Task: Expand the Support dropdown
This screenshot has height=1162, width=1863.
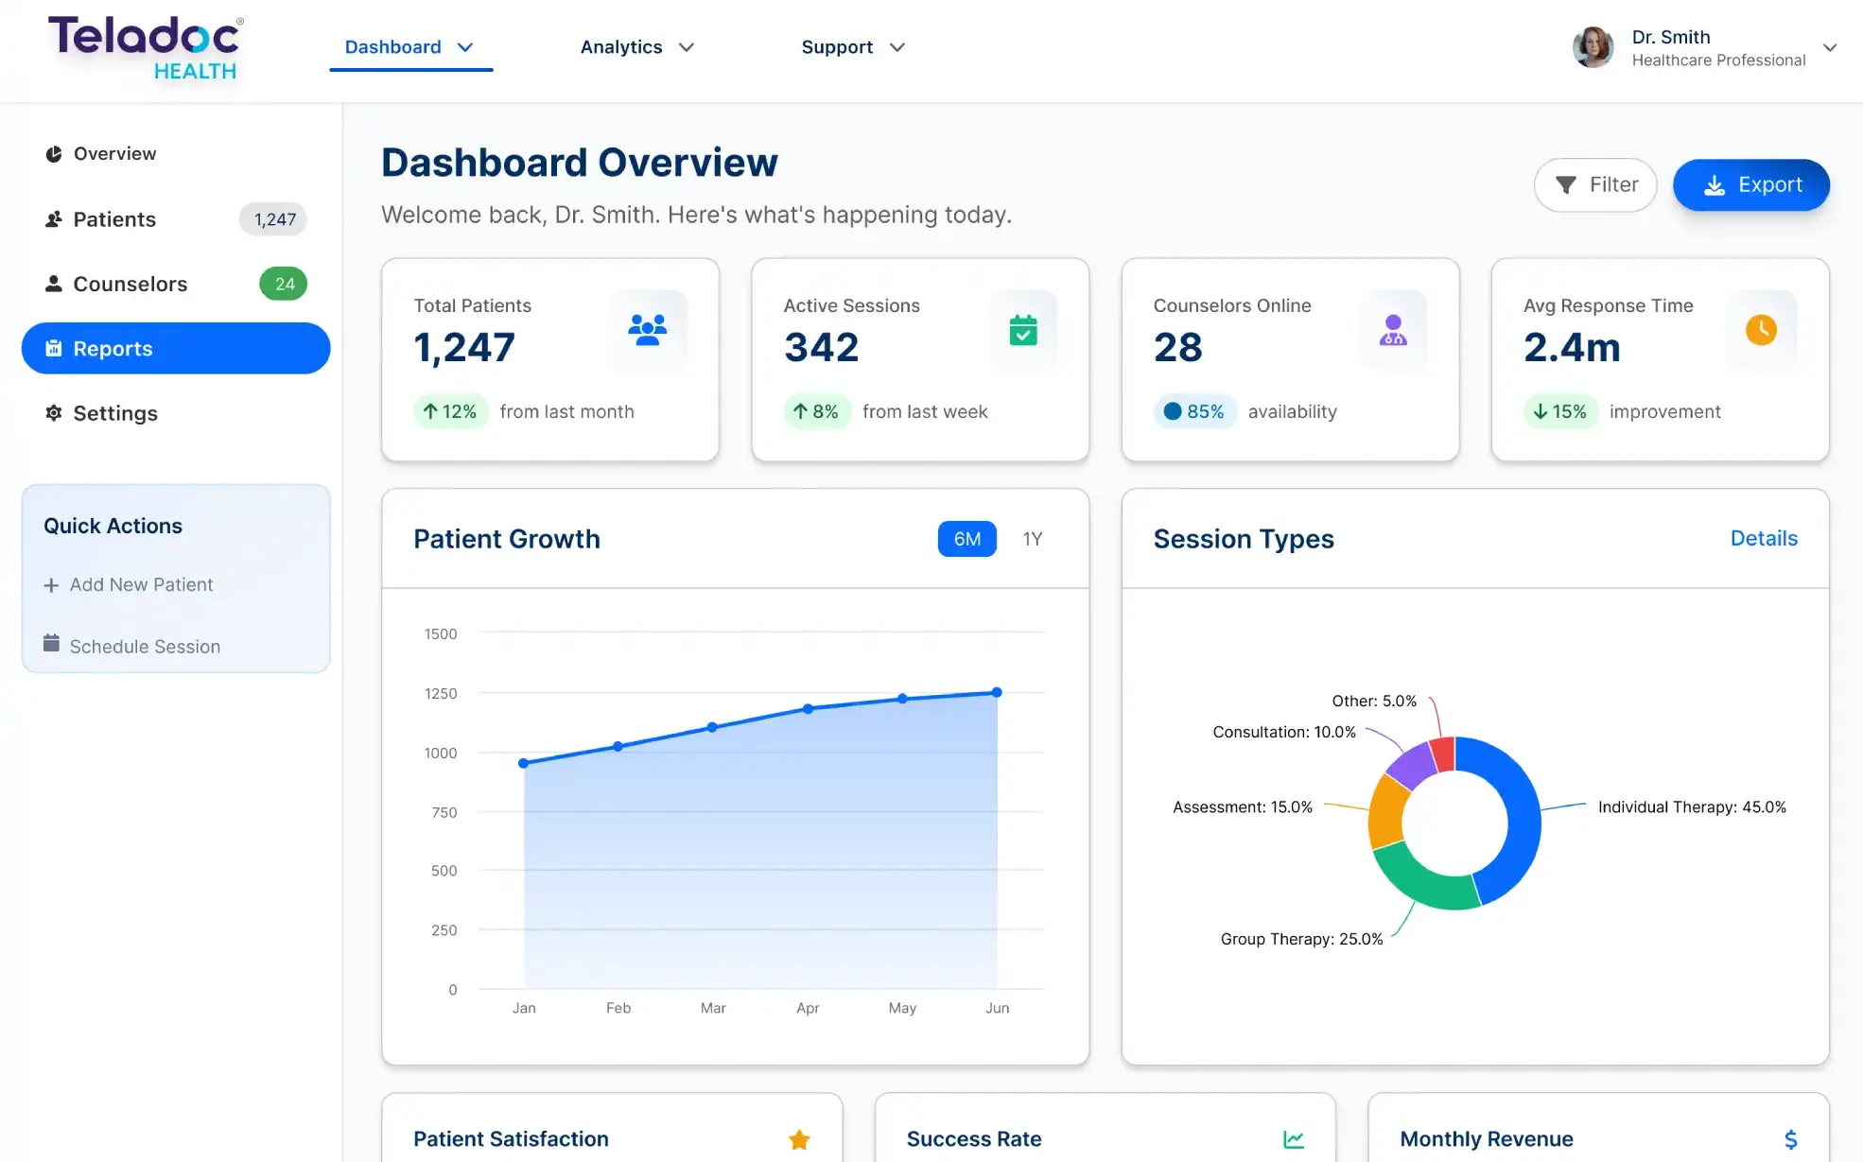Action: [x=851, y=46]
